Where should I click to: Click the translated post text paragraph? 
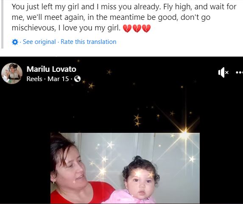(124, 17)
